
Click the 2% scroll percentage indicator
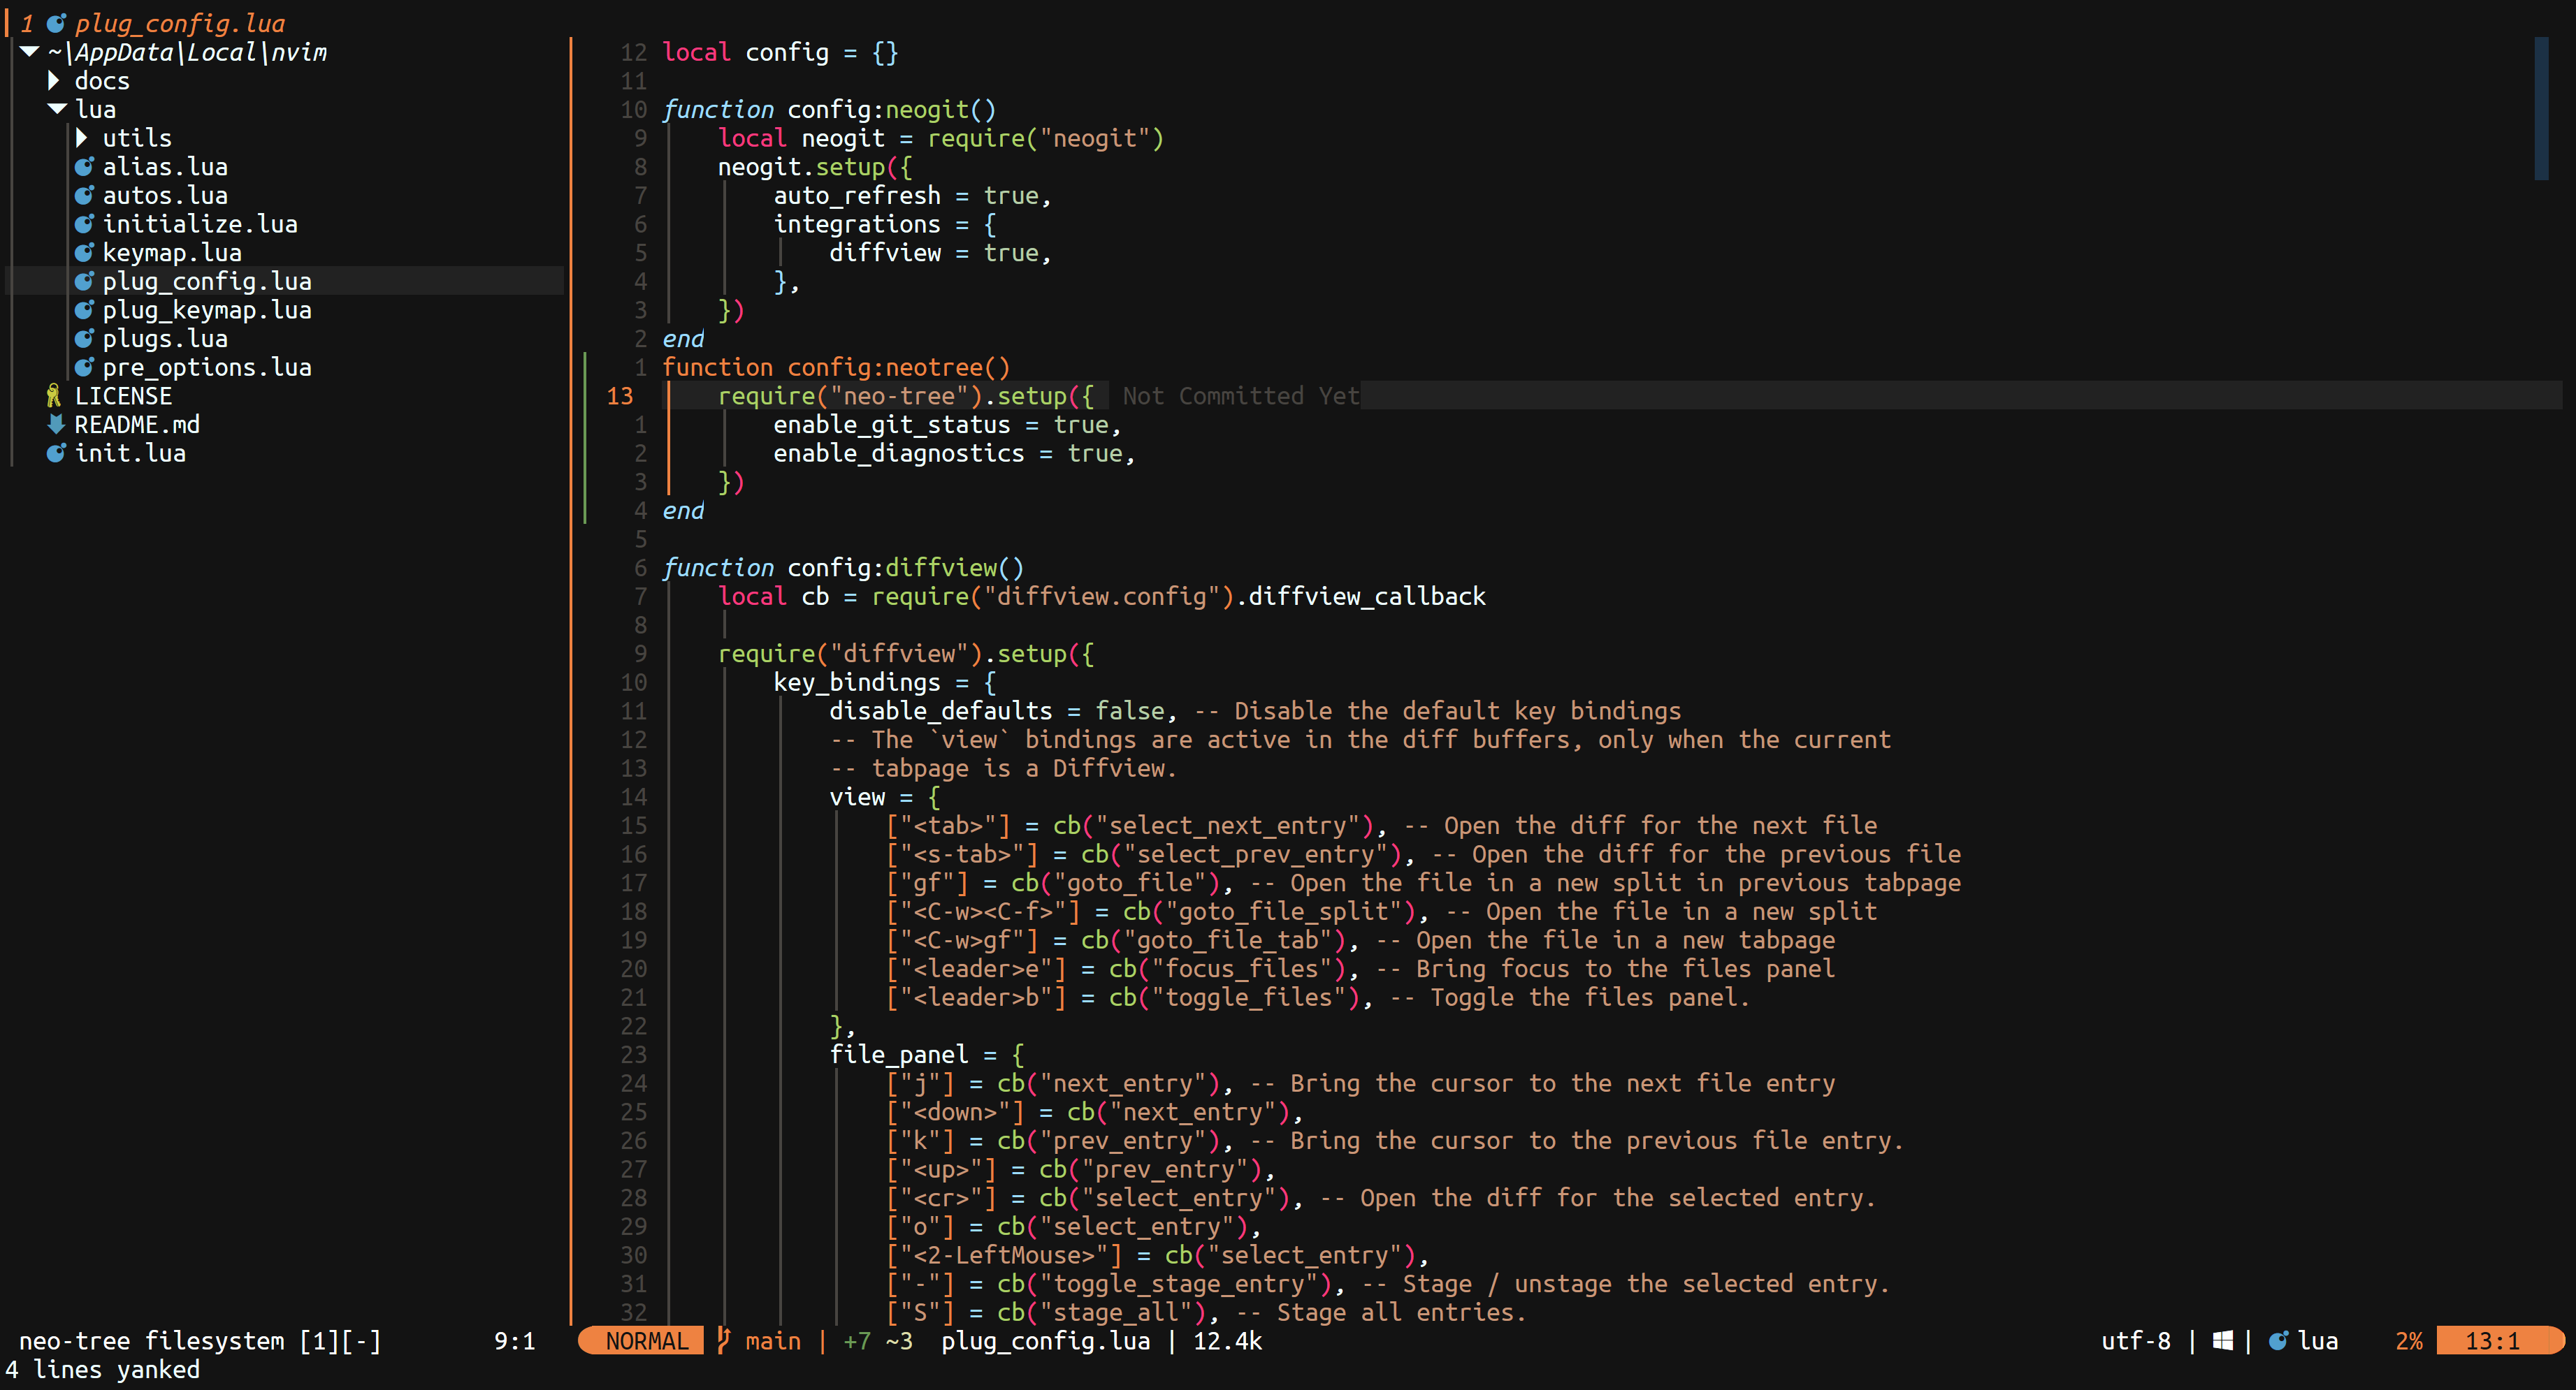(2409, 1341)
